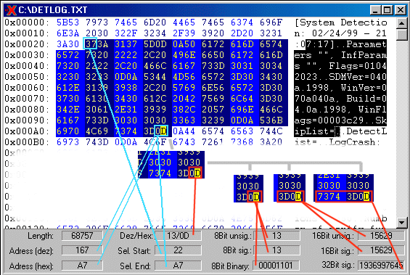Click the 32Bit sig. value field
This screenshot has width=410, height=275.
(381, 266)
